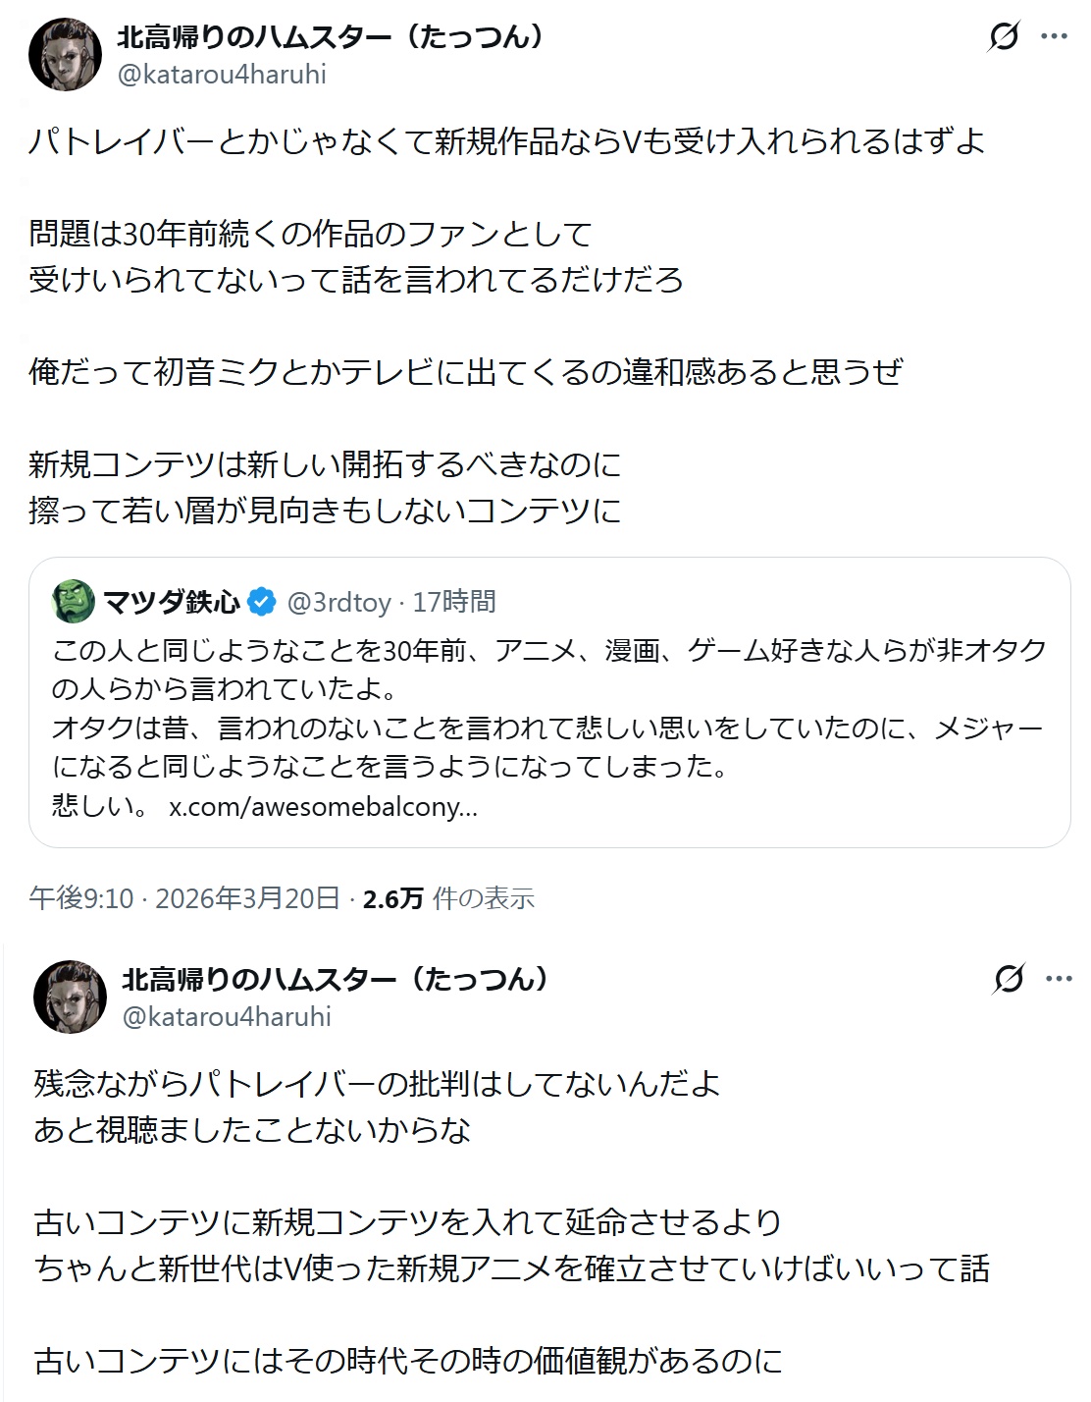
Task: Click the @katarou4haruhi handle on the second post
Action: [x=227, y=1016]
